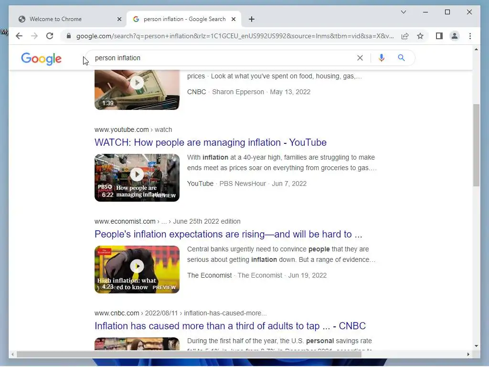Viewport: 489px width, 367px height.
Task: Click the Google logo
Action: (41, 59)
